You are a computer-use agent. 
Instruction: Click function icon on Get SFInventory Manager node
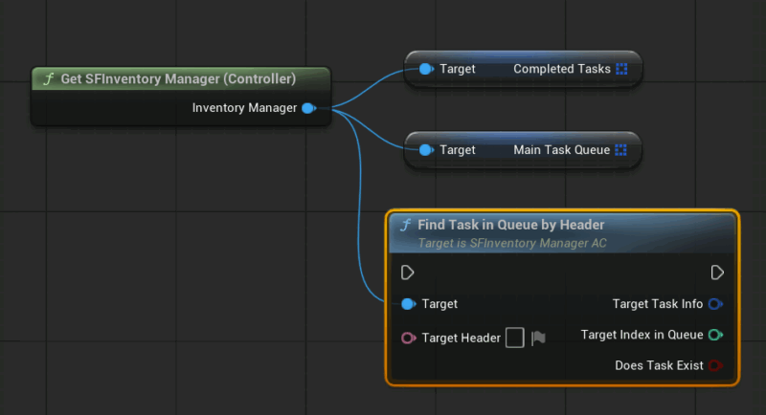click(x=49, y=79)
